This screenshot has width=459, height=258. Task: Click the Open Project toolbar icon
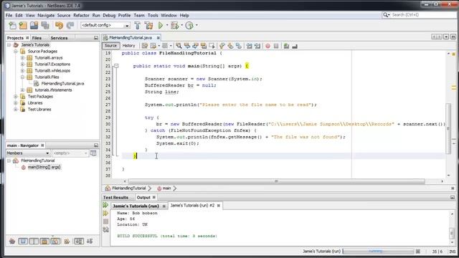(x=34, y=26)
